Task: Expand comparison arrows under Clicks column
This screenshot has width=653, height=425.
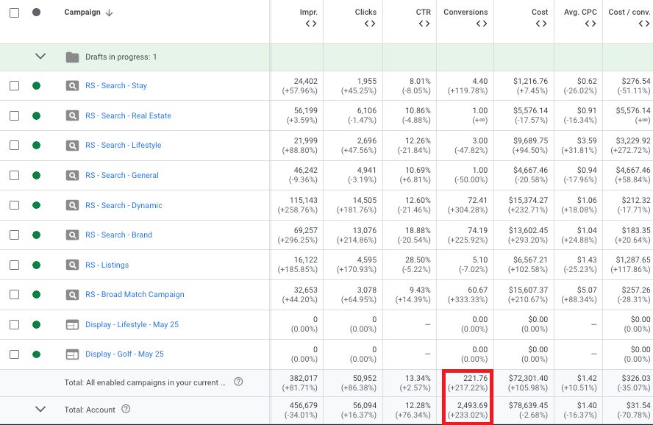Action: pyautogui.click(x=370, y=24)
